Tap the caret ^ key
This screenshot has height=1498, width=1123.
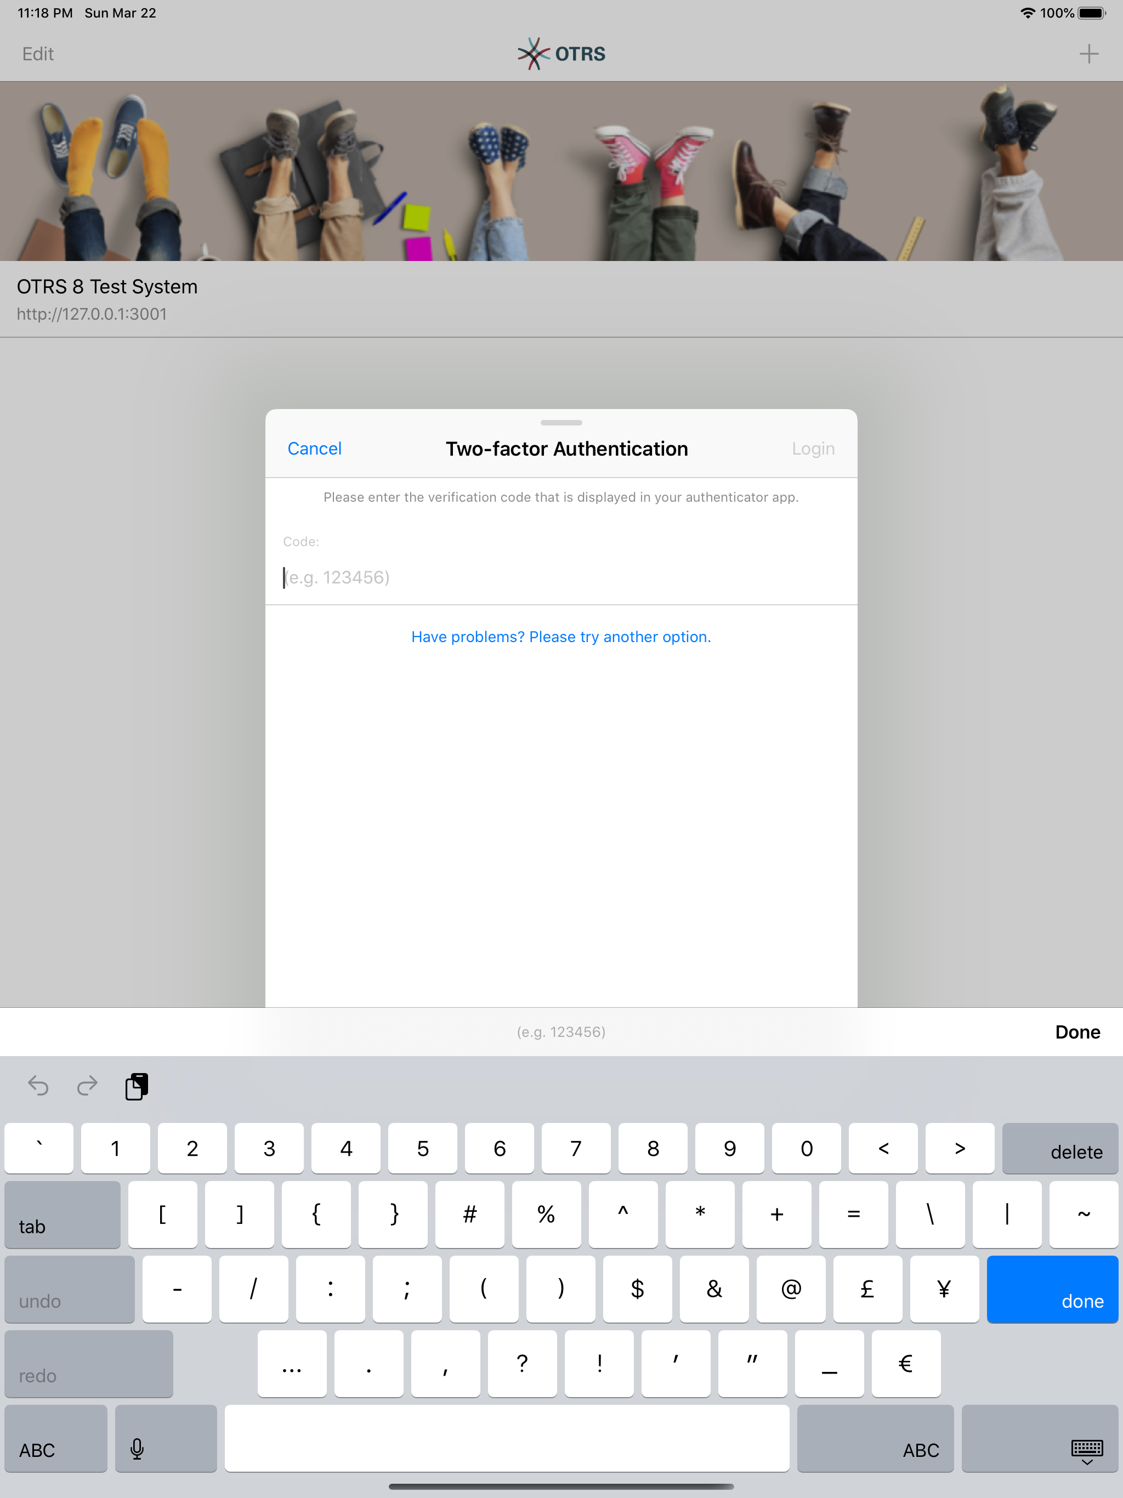(x=623, y=1215)
